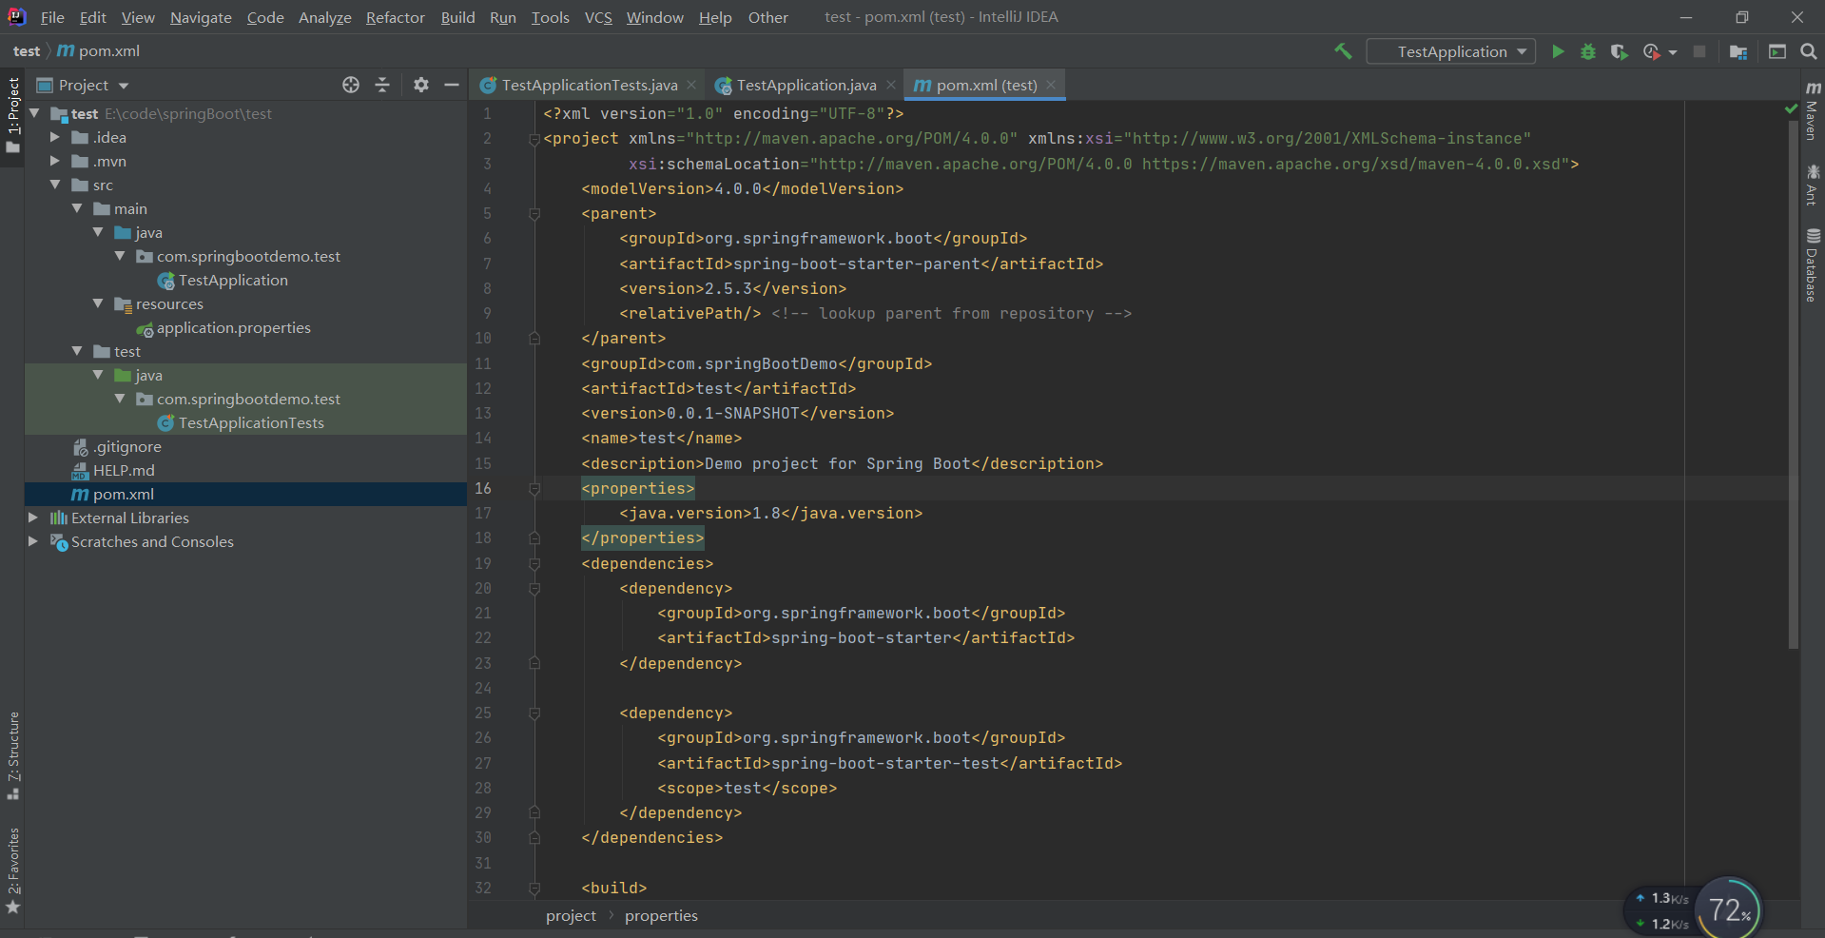
Task: Close the pom.xml (test) tab
Action: 1051,85
